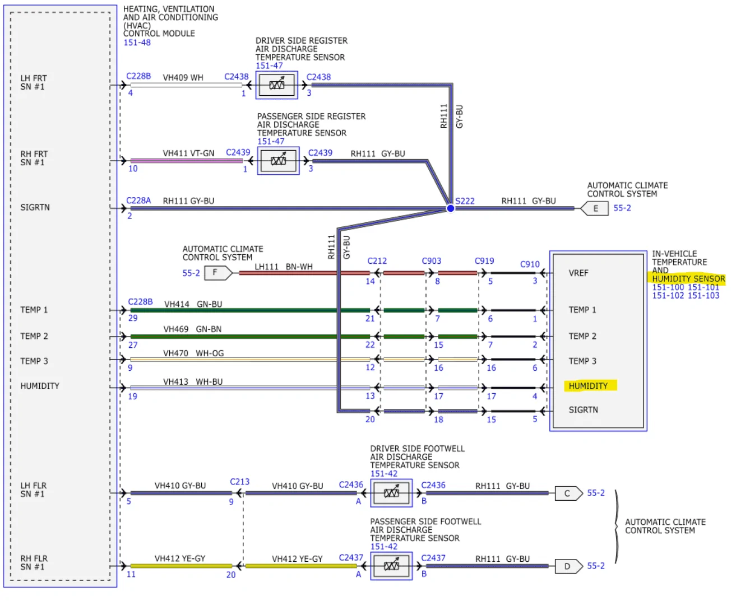
Task: Click the highlighted HUMIDITY SENSOR title text
Action: click(688, 278)
